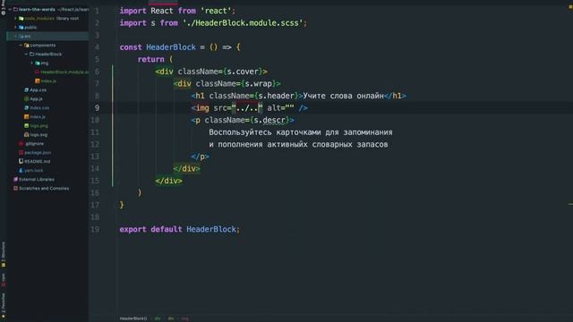Click the Scratches and Consoles icon
This screenshot has width=573, height=322.
[x=16, y=189]
